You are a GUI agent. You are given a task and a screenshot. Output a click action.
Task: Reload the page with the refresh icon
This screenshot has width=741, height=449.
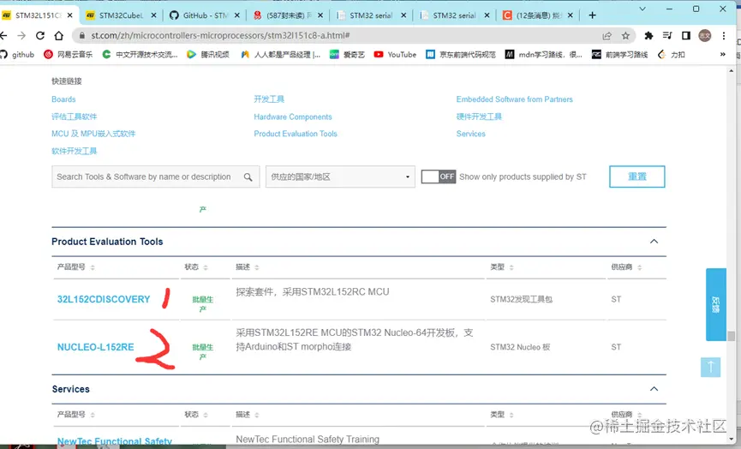(40, 35)
